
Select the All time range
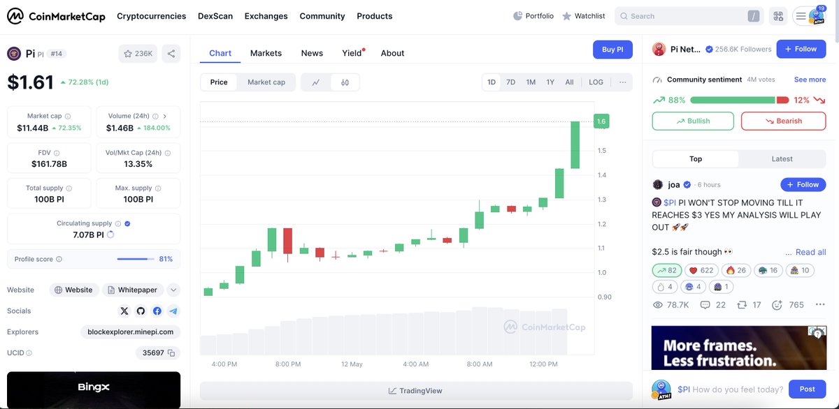pos(569,82)
